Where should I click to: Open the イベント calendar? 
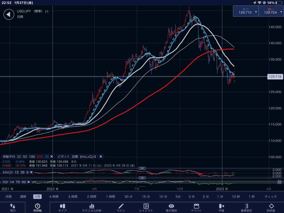click(196, 207)
